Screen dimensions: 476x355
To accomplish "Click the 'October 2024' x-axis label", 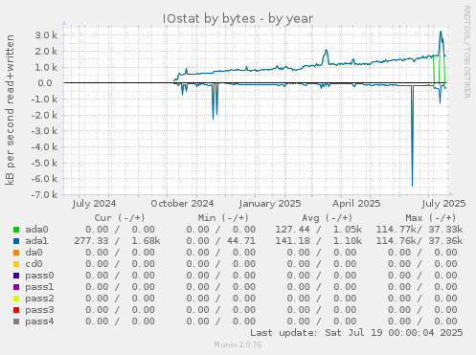I will (182, 204).
